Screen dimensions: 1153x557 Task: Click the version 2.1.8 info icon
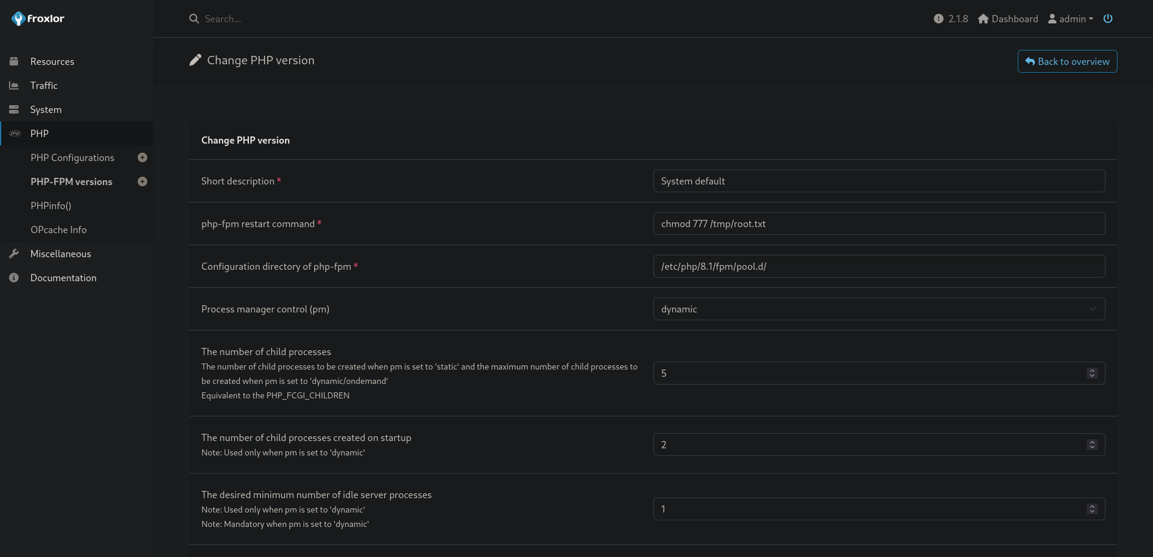tap(938, 19)
